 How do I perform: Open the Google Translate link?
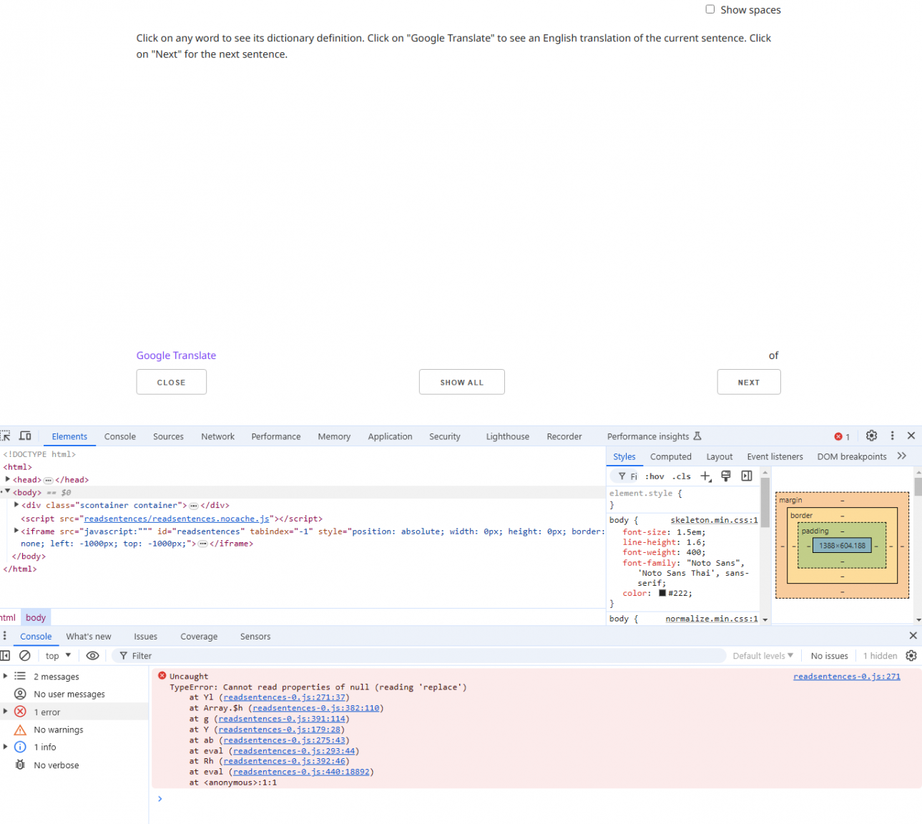(176, 355)
